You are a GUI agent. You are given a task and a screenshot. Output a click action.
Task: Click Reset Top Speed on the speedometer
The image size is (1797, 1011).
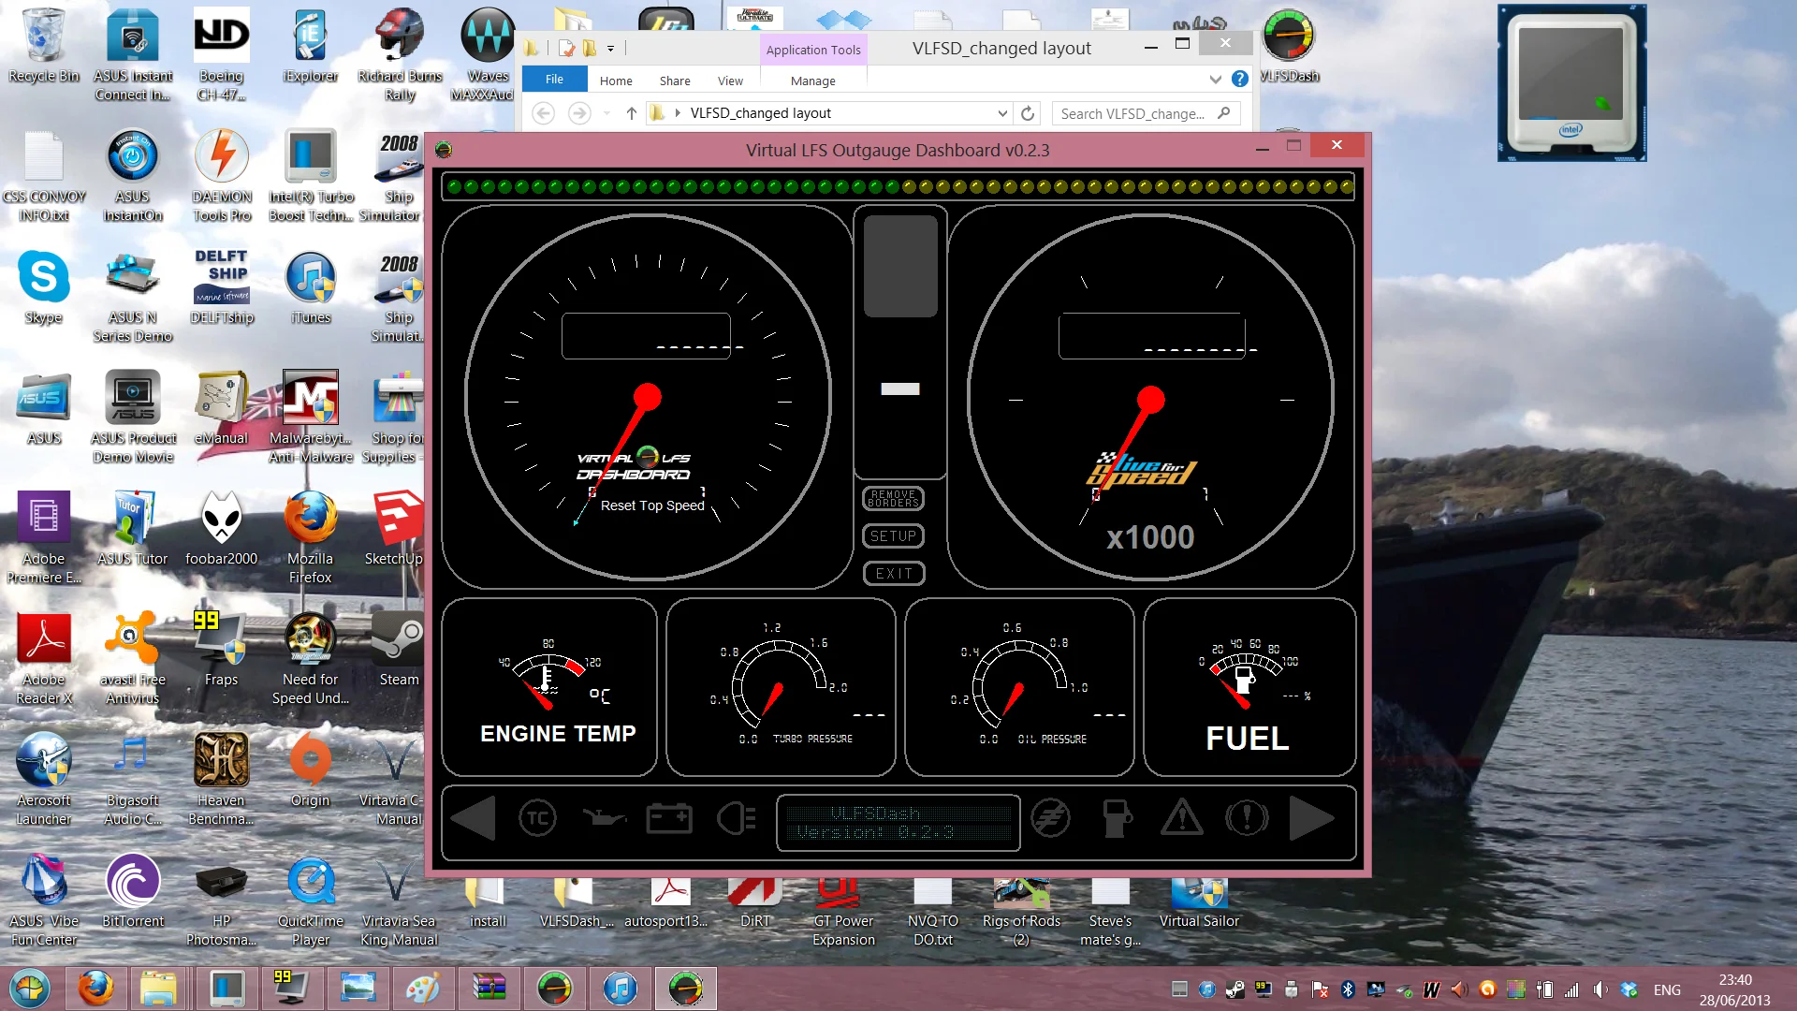(652, 505)
